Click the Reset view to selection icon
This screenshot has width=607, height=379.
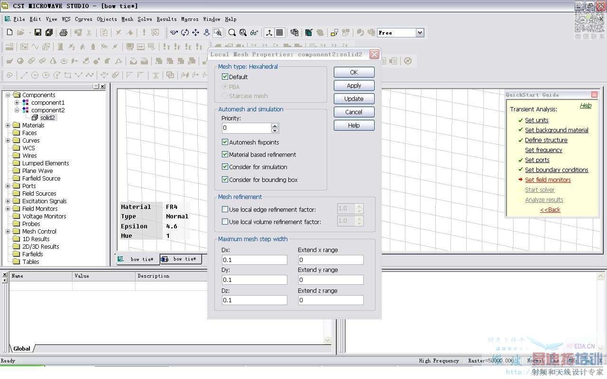(243, 33)
